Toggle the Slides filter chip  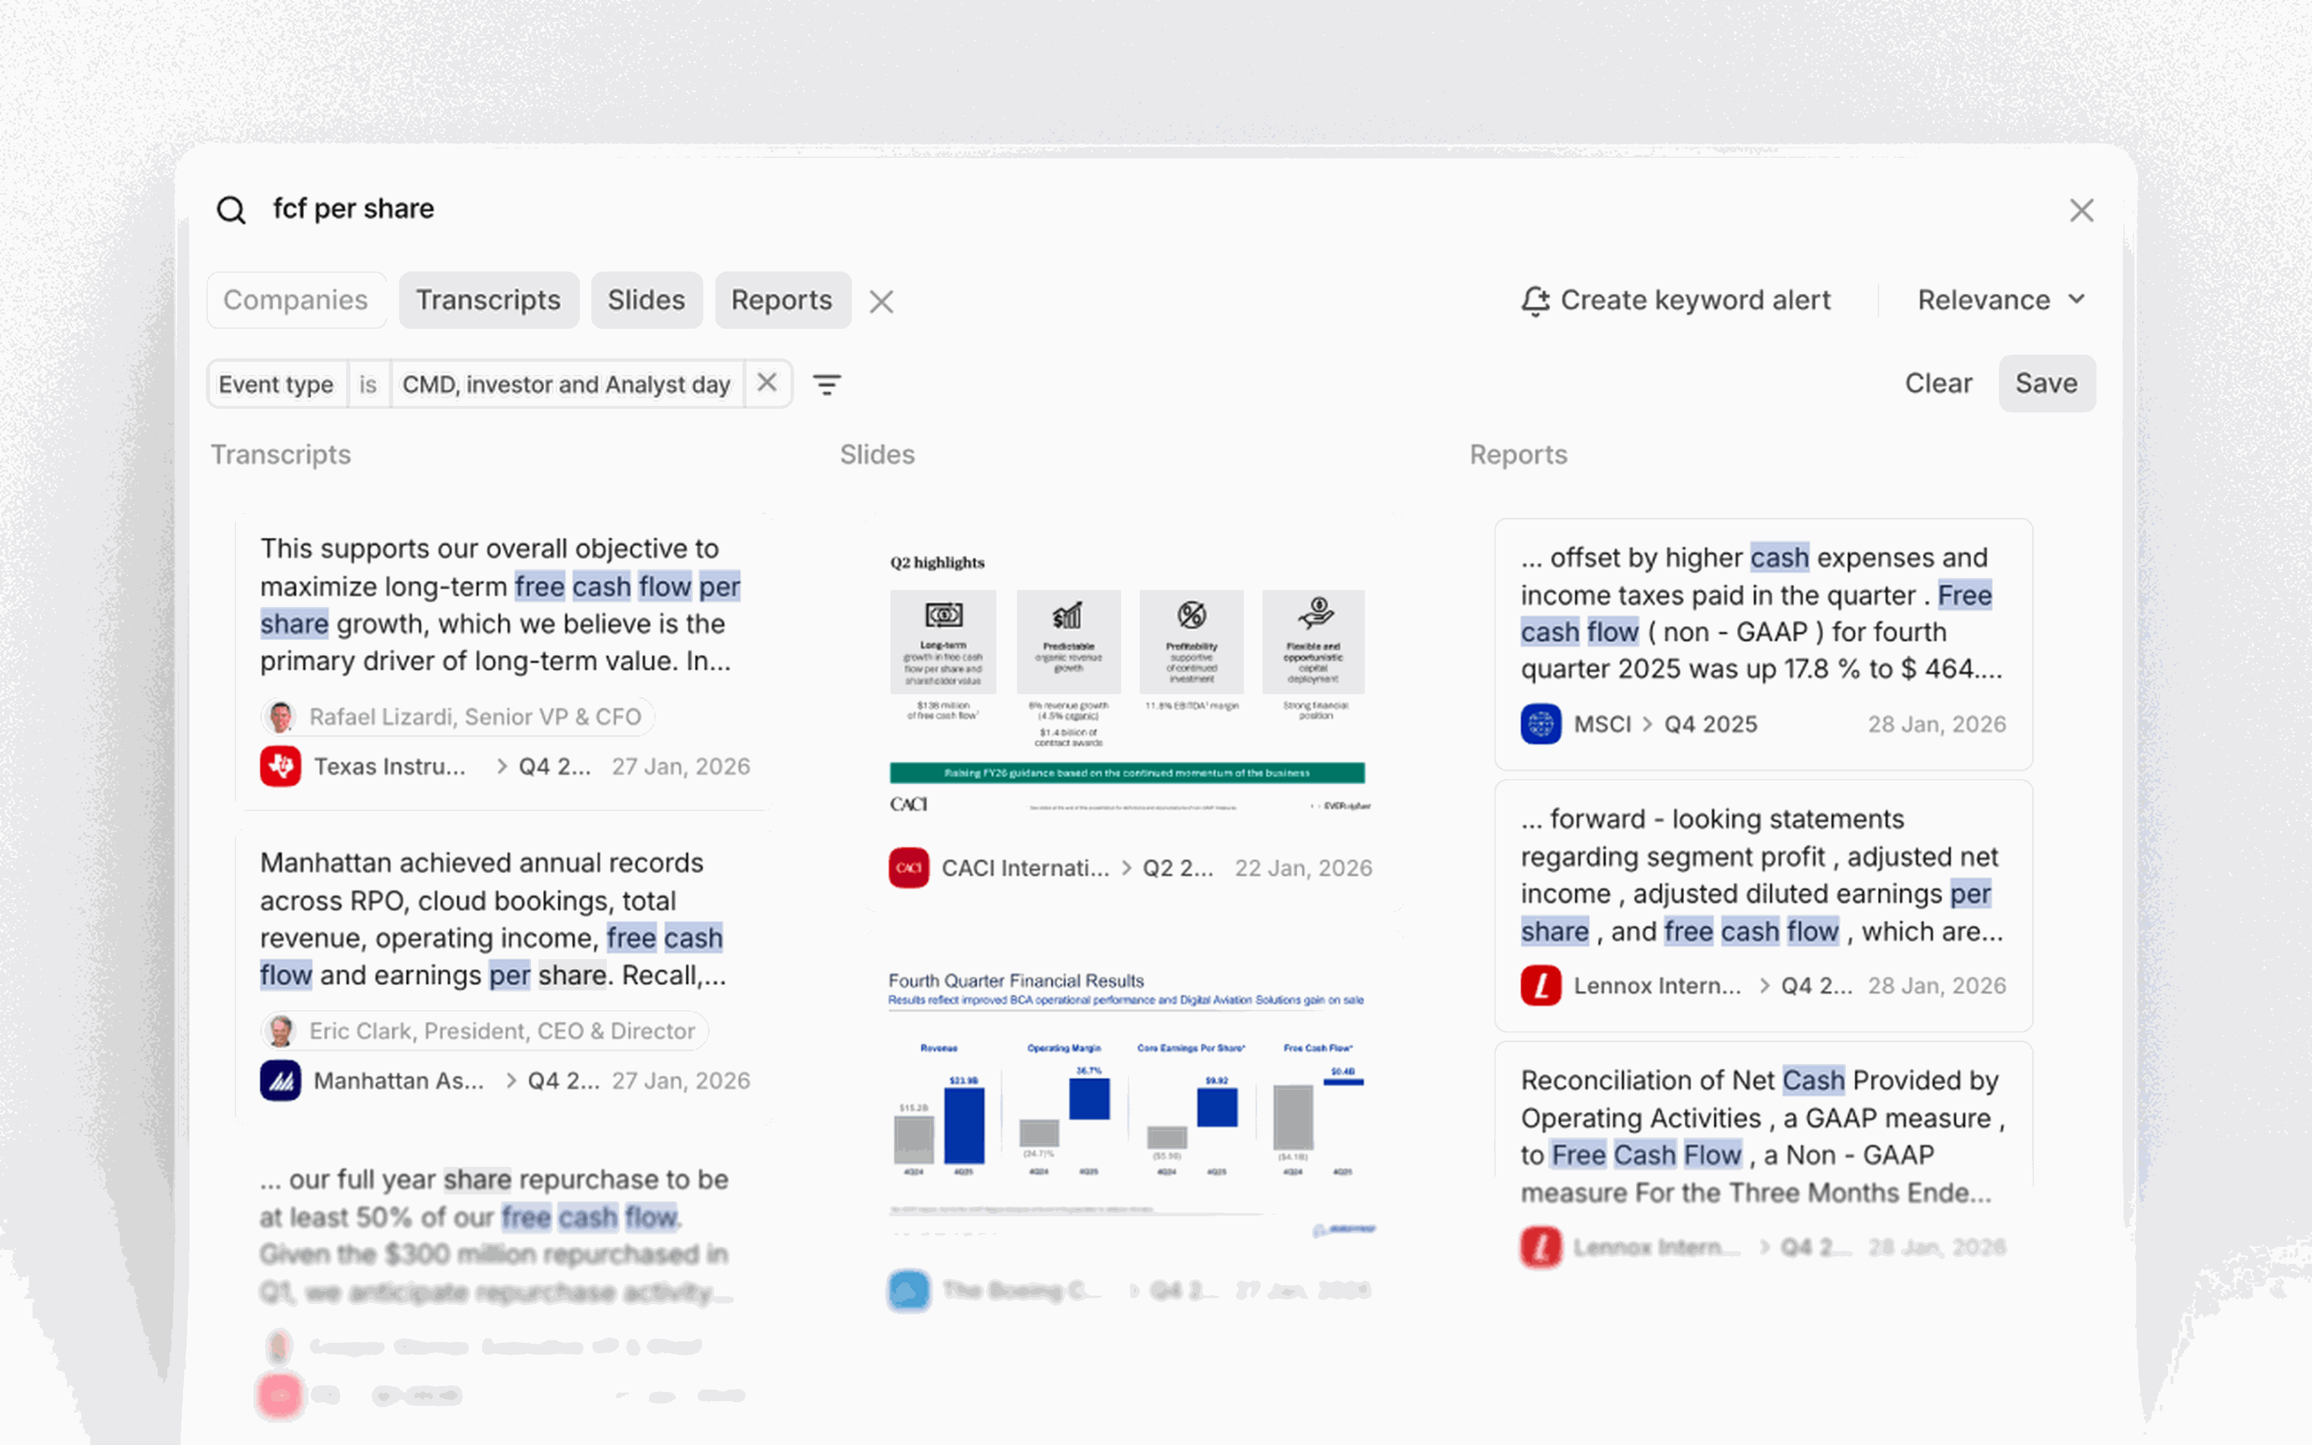(646, 300)
